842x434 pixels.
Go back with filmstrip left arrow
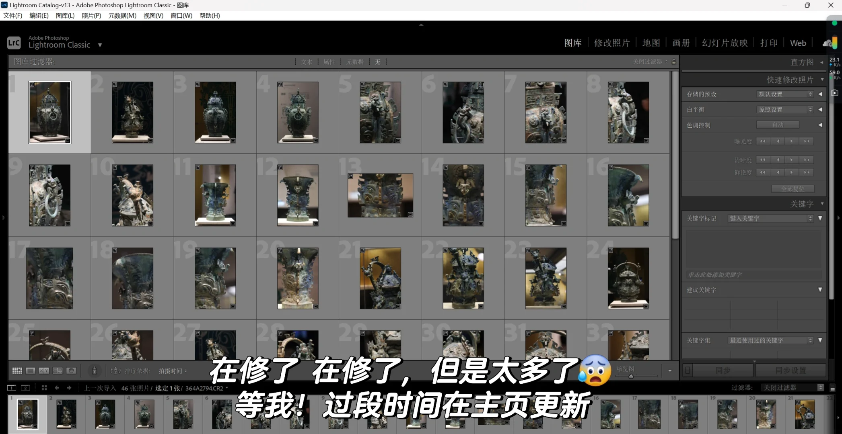tap(57, 388)
